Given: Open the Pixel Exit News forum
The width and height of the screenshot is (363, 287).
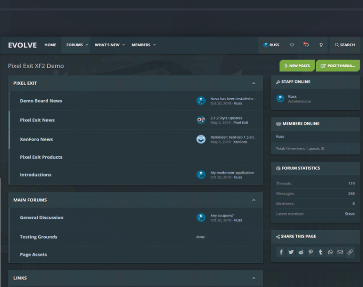Looking at the screenshot, I should click(x=37, y=120).
